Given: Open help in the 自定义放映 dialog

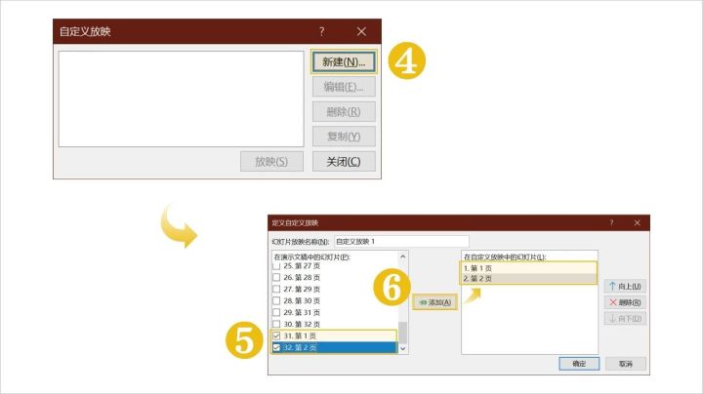Looking at the screenshot, I should [x=321, y=31].
